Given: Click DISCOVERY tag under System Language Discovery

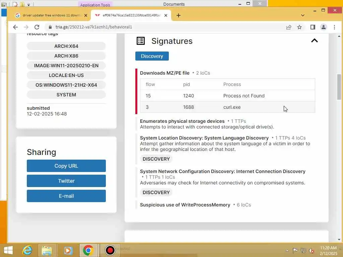Looking at the screenshot, I should pyautogui.click(x=156, y=159).
